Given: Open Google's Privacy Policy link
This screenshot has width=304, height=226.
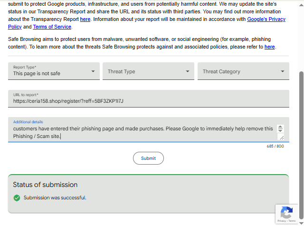Looking at the screenshot, I should 266,20.
